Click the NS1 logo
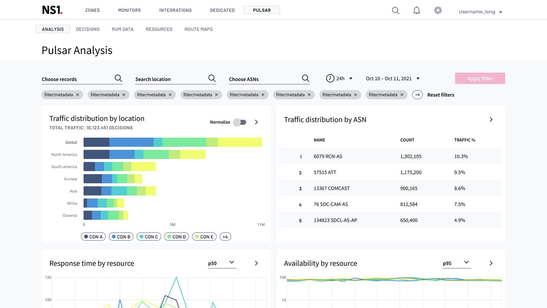 52,10
